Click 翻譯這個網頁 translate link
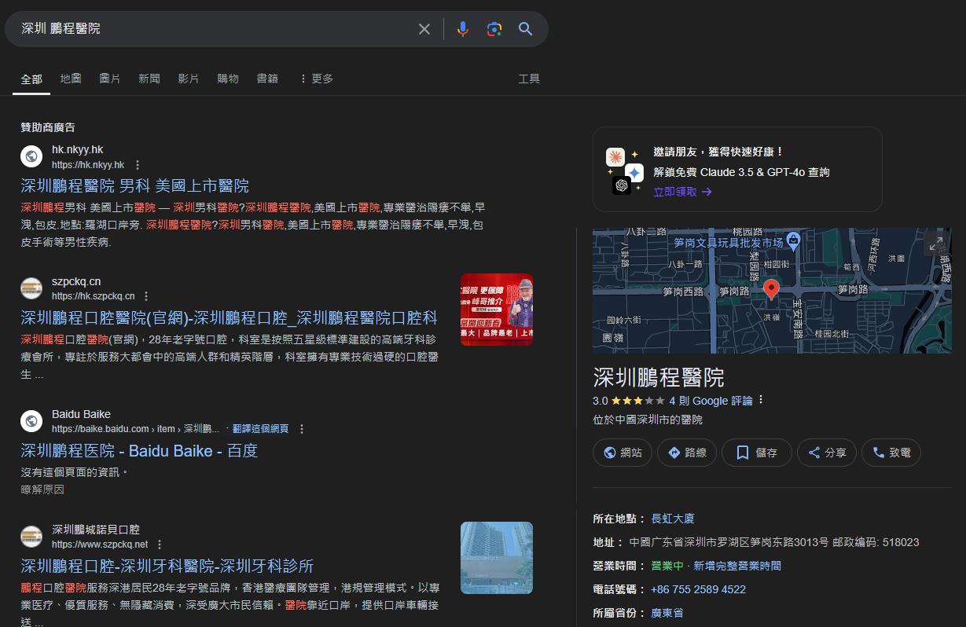Viewport: 966px width, 627px height. (x=260, y=429)
